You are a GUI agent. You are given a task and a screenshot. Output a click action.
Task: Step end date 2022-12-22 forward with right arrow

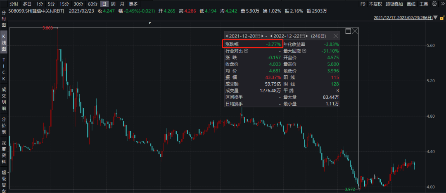307,36
